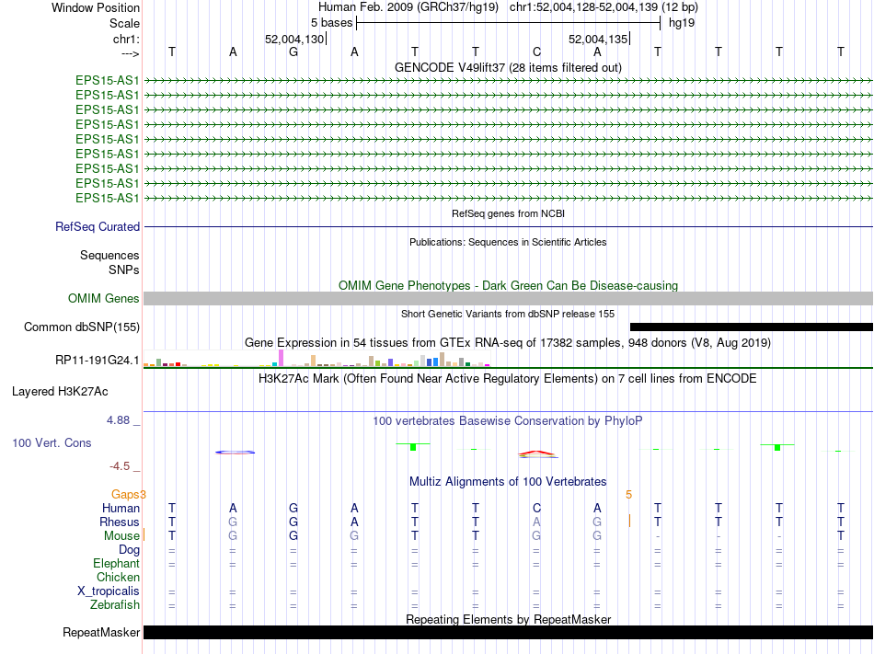Click the H3K27Ac Mark track title
Image resolution: width=874 pixels, height=654 pixels.
(x=508, y=379)
